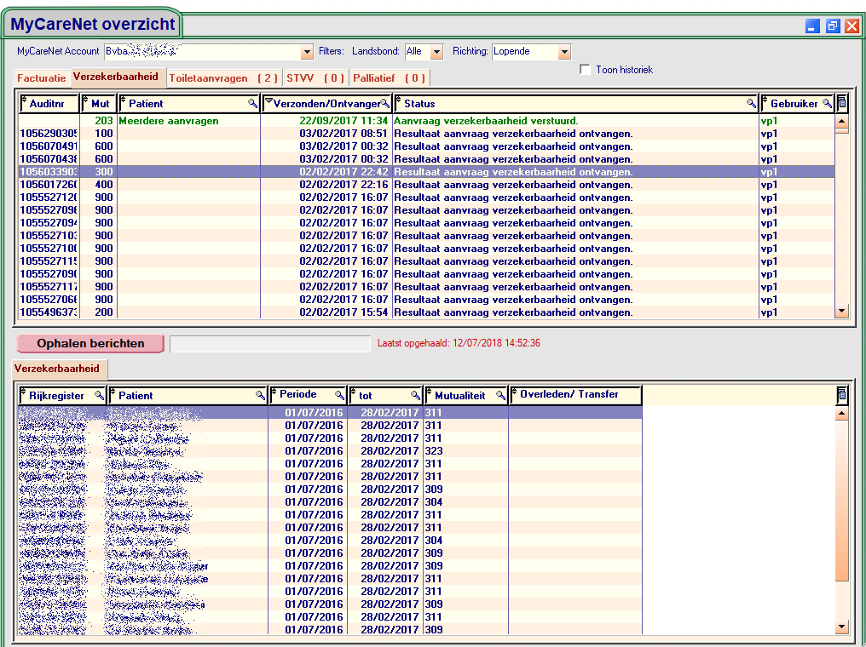Open column settings icon of upper grid
The image size is (866, 647).
click(x=842, y=103)
